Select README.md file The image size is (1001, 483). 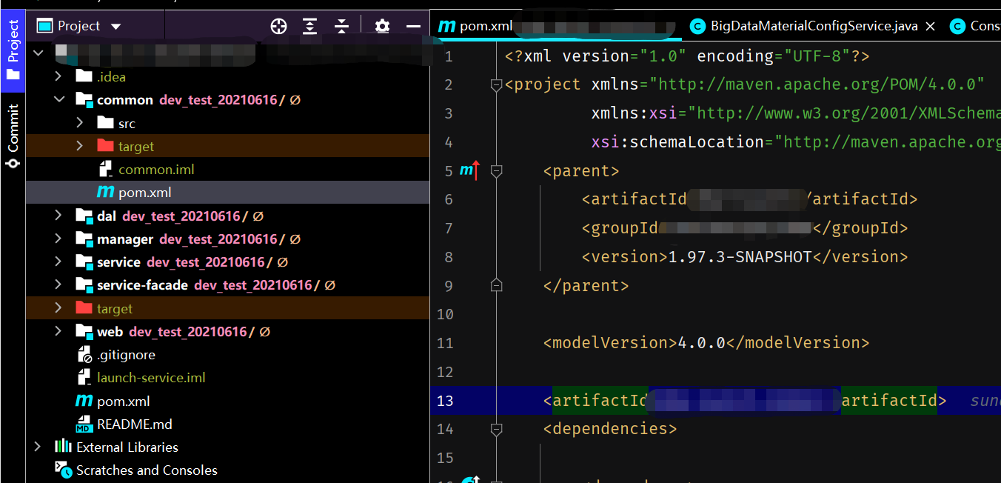pos(134,424)
